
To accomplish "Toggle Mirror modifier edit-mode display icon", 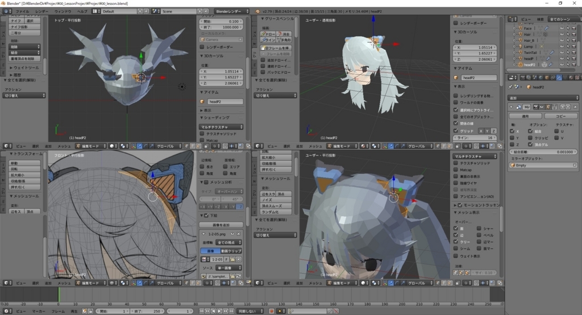I will 548,107.
